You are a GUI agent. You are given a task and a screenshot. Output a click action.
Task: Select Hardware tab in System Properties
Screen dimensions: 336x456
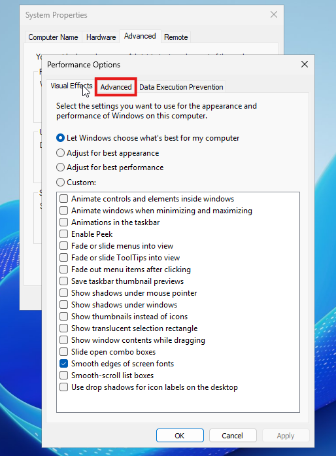click(x=101, y=37)
